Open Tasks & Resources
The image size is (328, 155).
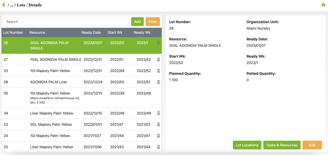coord(282,145)
